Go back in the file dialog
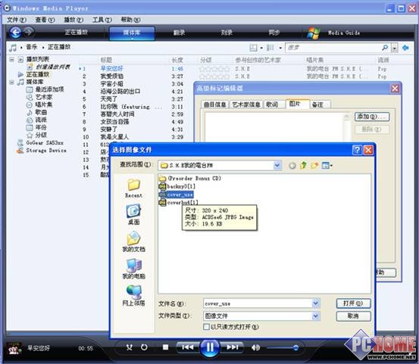 pyautogui.click(x=292, y=166)
